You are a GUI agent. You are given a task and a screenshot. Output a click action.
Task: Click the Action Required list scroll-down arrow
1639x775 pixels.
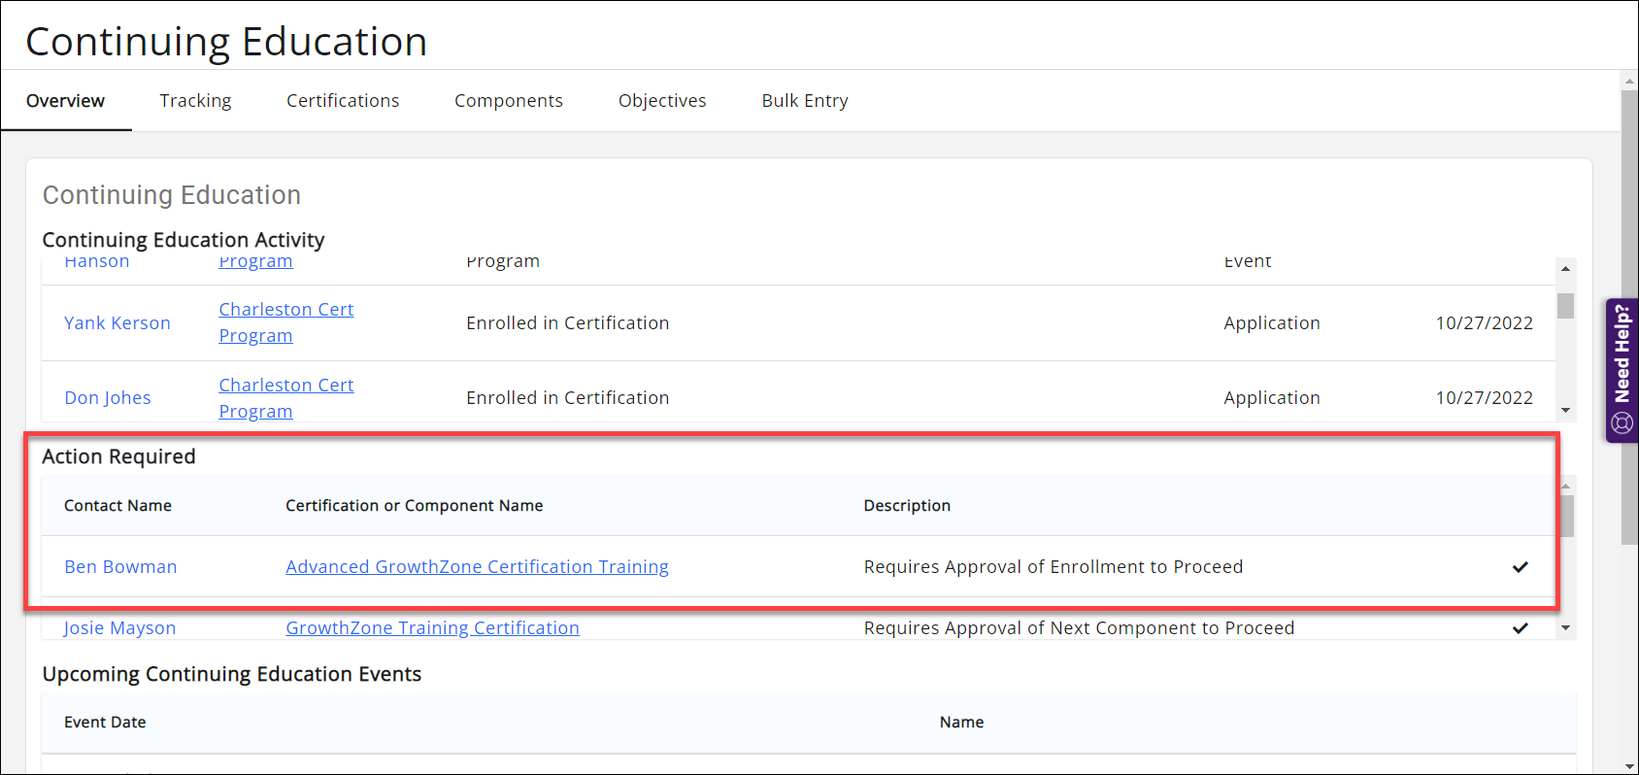(1565, 628)
